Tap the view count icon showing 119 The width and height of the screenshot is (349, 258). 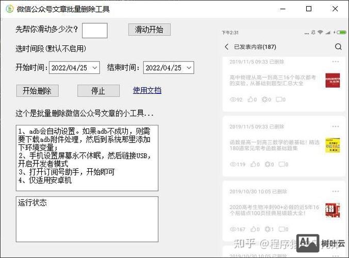tap(233, 164)
